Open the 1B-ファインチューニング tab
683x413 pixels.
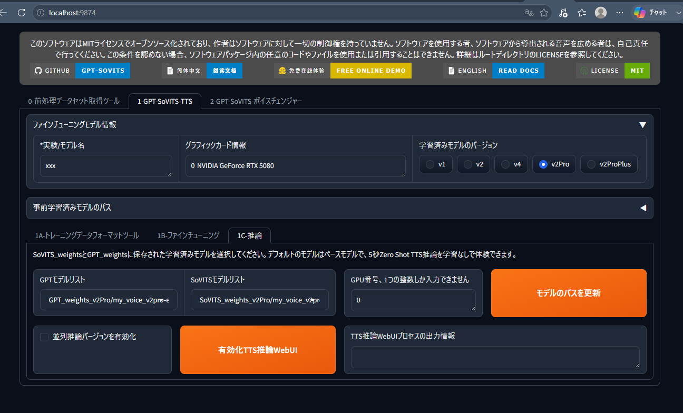[188, 235]
